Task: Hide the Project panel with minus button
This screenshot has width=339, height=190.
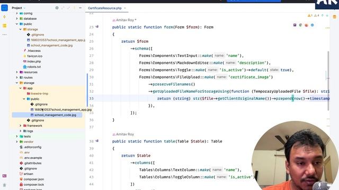Action: point(80,8)
